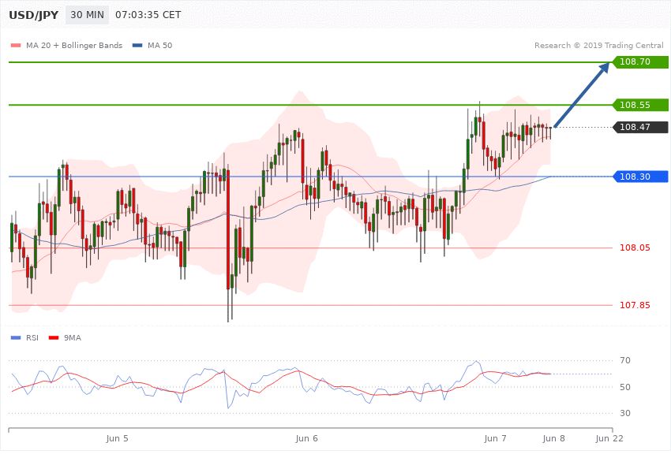
Task: Select the 30 MIN timeframe label
Action: 88,15
